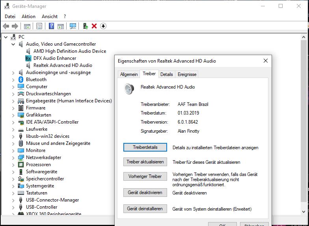This screenshot has height=226, width=309.
Task: Open the ? help menu
Action: pos(65,17)
